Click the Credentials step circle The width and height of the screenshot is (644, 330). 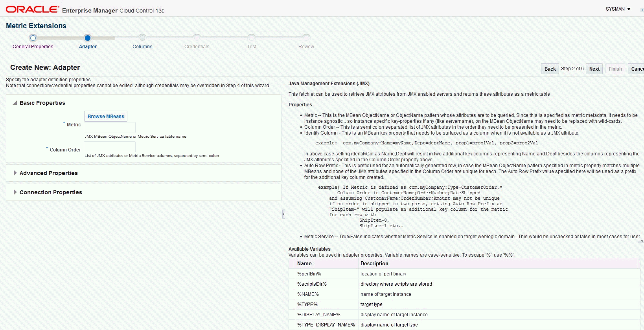197,38
